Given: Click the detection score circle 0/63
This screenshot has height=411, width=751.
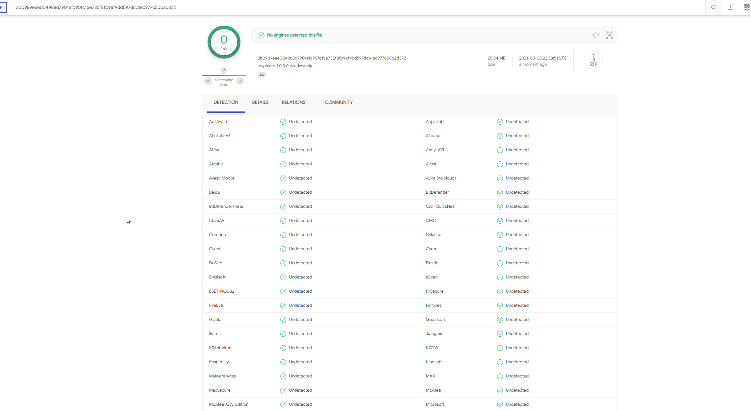Looking at the screenshot, I should click(x=224, y=42).
